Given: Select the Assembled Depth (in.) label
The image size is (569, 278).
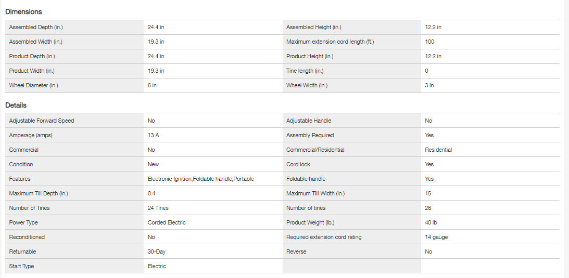Looking at the screenshot, I should click(x=36, y=27).
